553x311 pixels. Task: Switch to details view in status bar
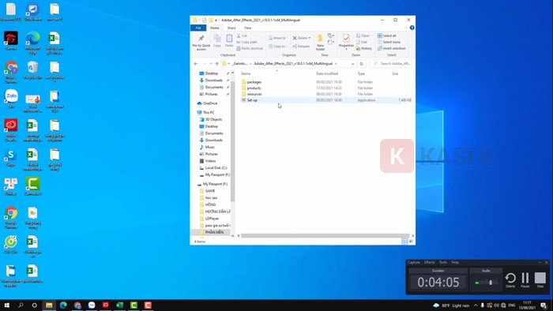point(404,242)
